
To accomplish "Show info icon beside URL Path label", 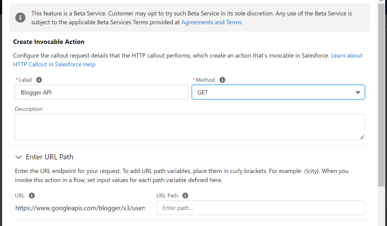I will pos(185,196).
